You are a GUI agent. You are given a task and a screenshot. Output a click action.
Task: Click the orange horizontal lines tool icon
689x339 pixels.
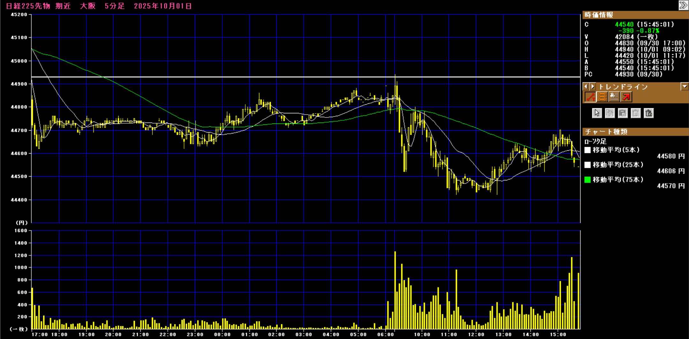pos(602,97)
